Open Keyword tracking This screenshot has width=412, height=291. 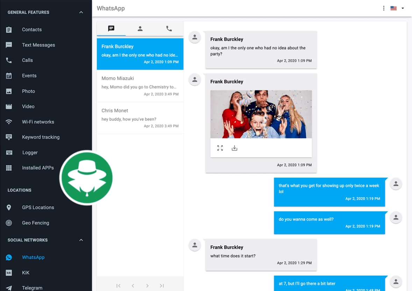pos(41,137)
